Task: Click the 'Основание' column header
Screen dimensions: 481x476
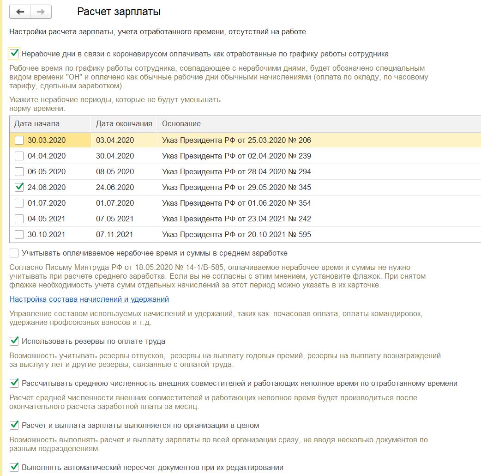Action: (x=181, y=124)
